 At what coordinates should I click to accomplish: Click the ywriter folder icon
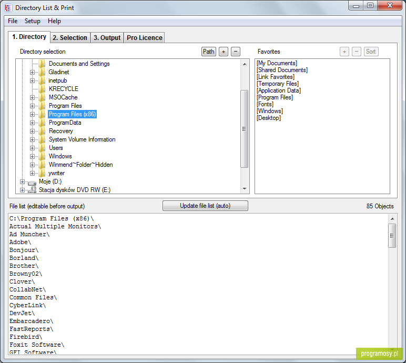pyautogui.click(x=42, y=173)
